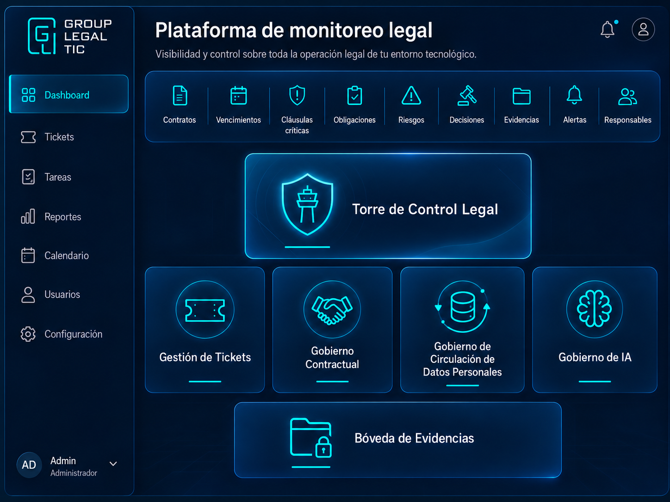Click the control tower shield icon
Viewport: 670px width, 502px height.
click(307, 204)
